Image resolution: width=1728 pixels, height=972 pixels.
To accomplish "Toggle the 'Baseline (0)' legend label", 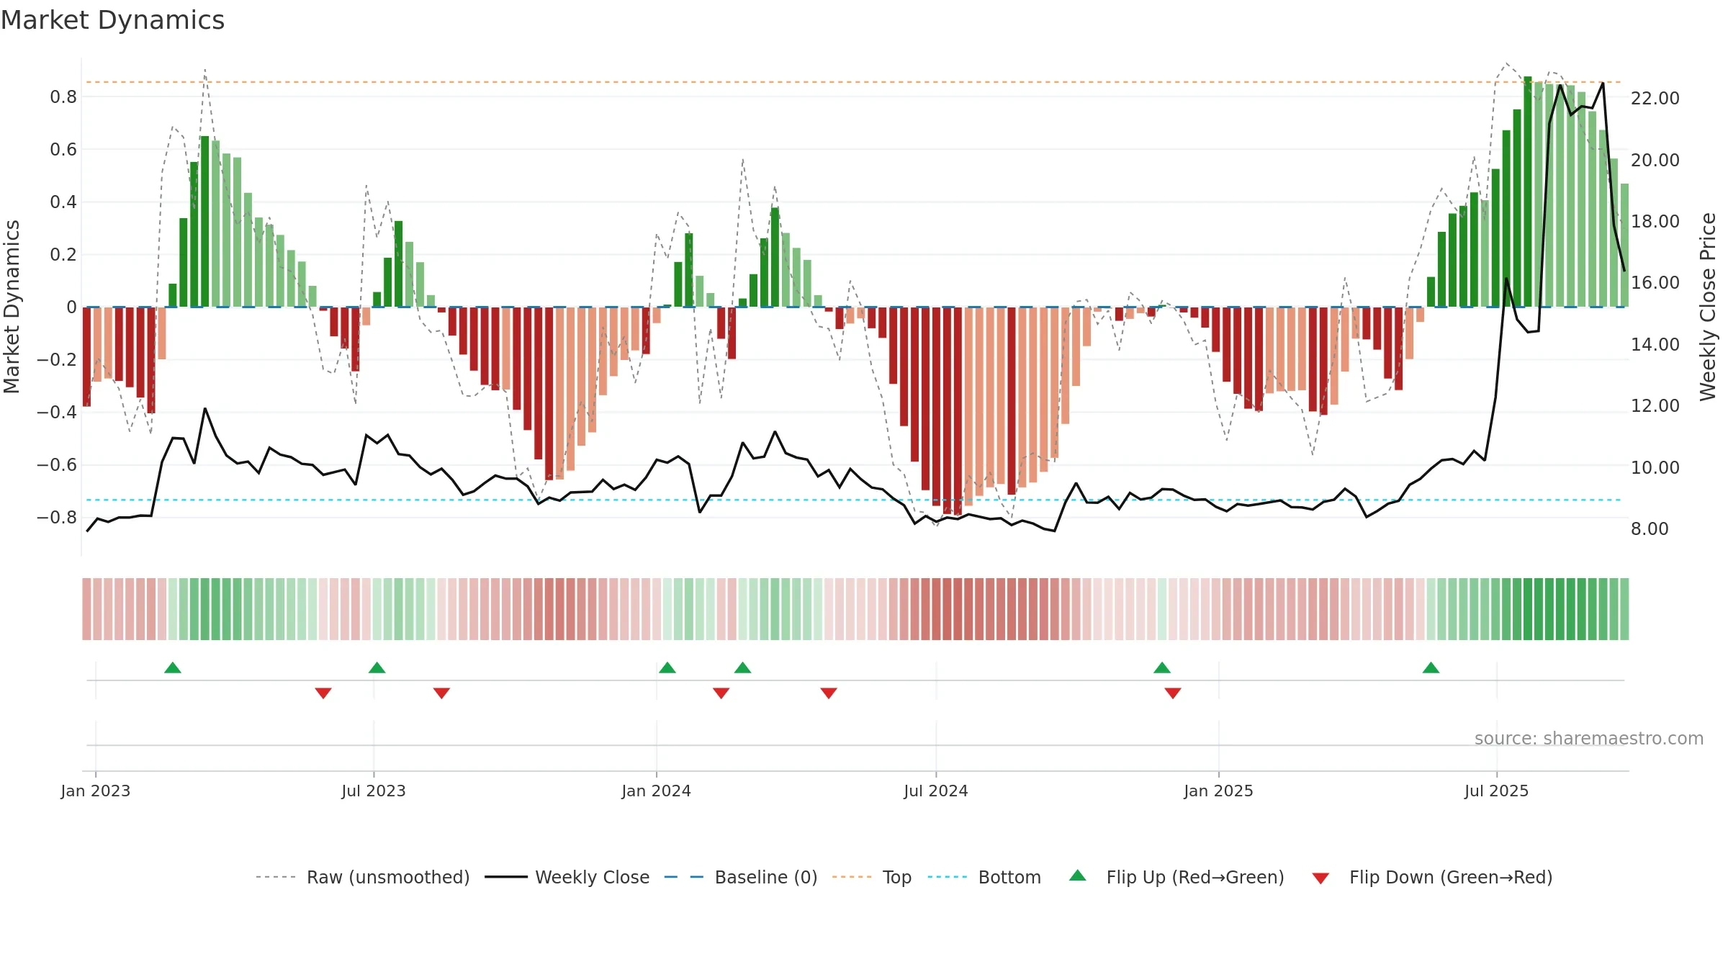I will click(766, 877).
